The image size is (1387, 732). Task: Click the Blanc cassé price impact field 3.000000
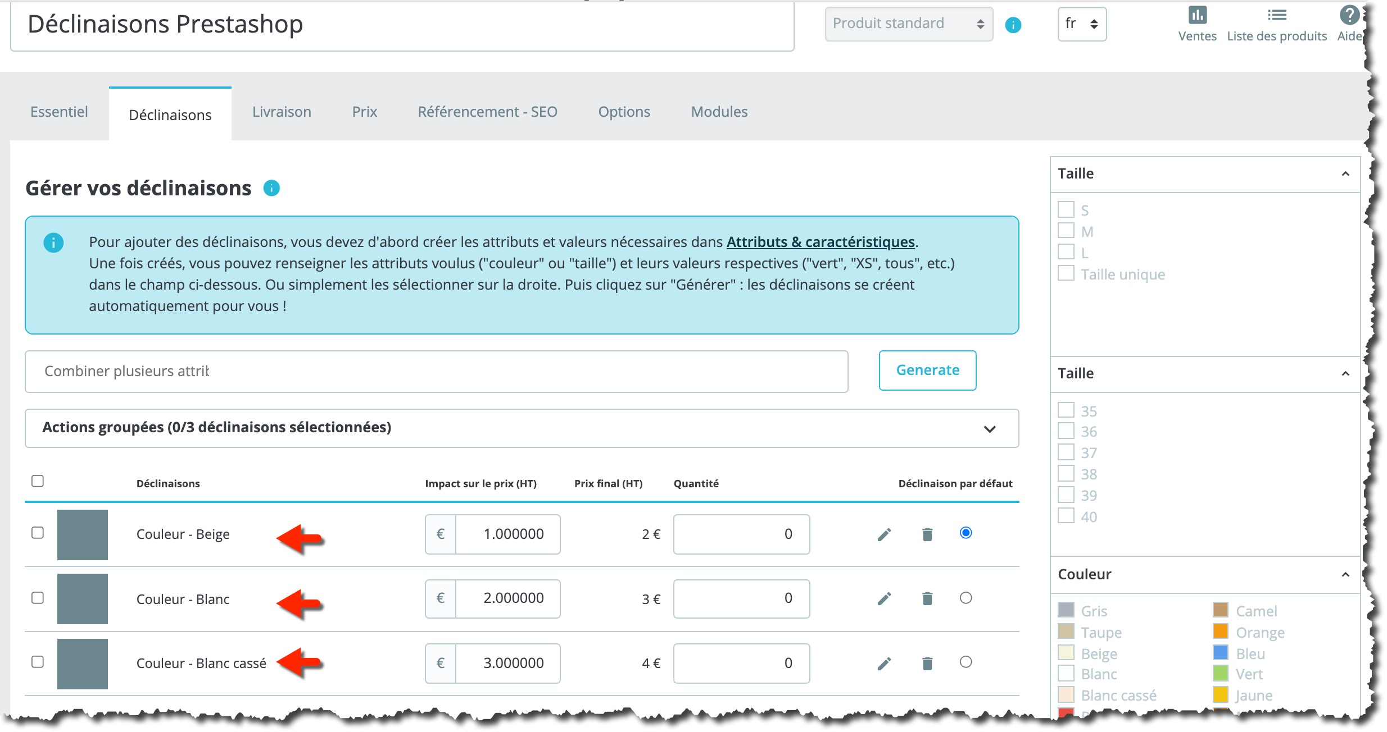coord(507,664)
